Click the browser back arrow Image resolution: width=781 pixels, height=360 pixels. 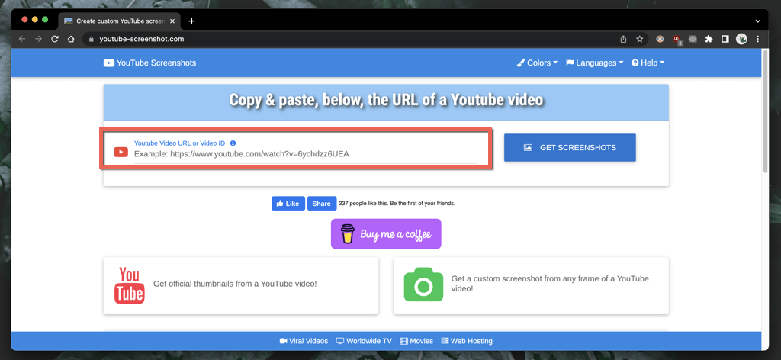tap(22, 39)
